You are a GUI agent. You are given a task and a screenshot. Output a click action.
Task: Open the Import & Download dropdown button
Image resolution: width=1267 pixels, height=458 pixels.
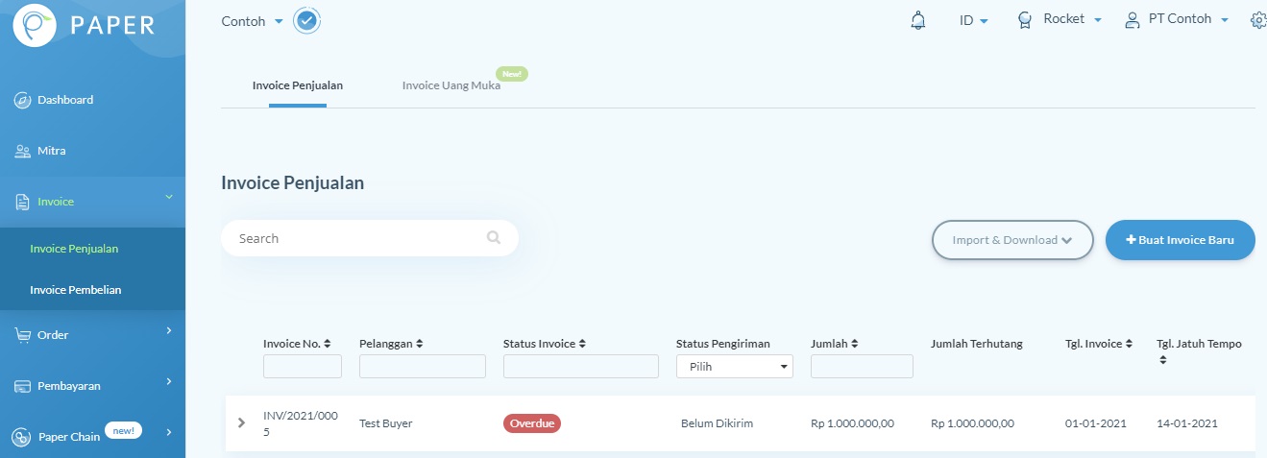1012,240
